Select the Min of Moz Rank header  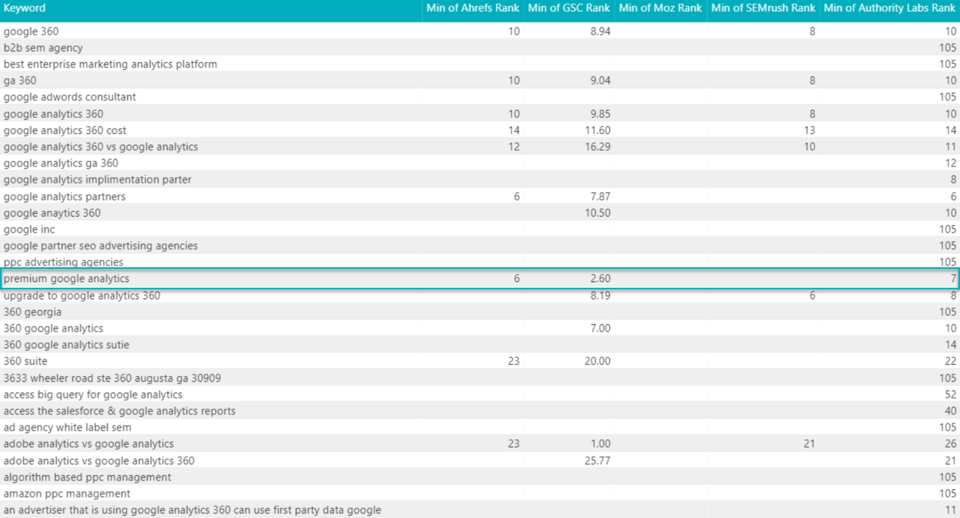tap(660, 8)
